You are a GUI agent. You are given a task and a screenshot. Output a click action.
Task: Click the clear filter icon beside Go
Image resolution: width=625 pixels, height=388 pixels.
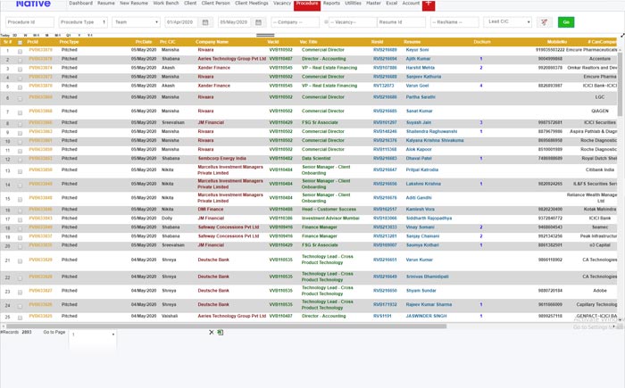pos(544,21)
